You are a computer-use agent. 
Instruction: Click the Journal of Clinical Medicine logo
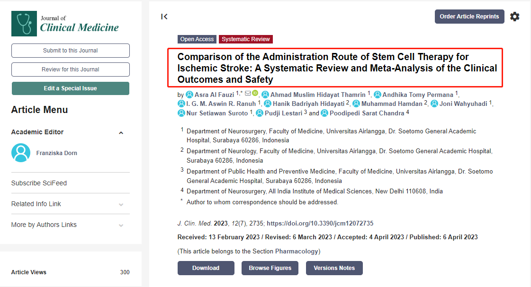65,24
